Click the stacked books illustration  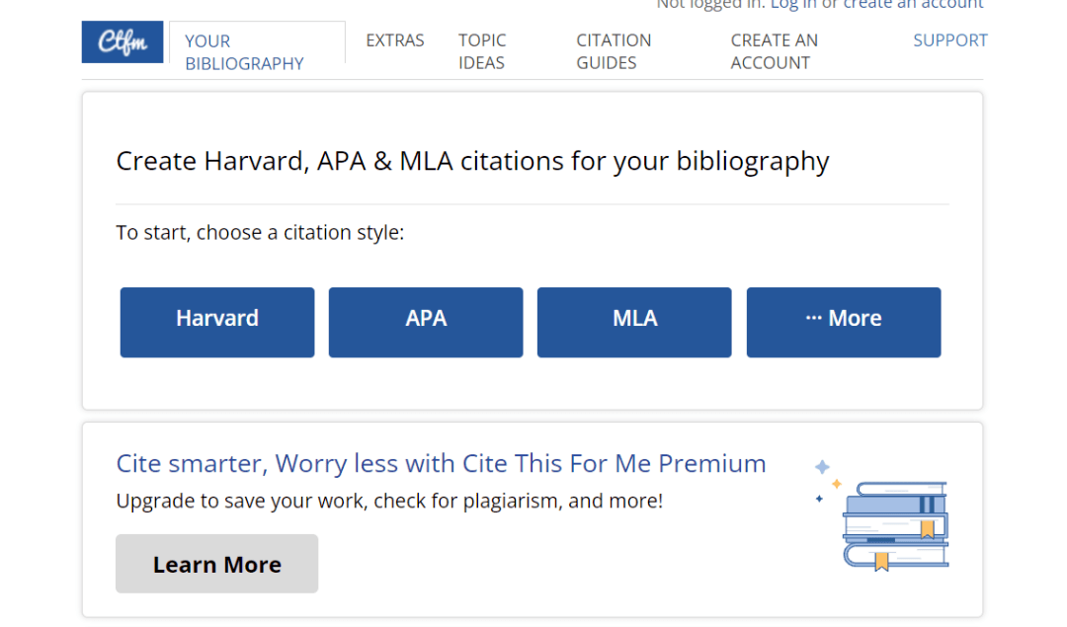(895, 525)
